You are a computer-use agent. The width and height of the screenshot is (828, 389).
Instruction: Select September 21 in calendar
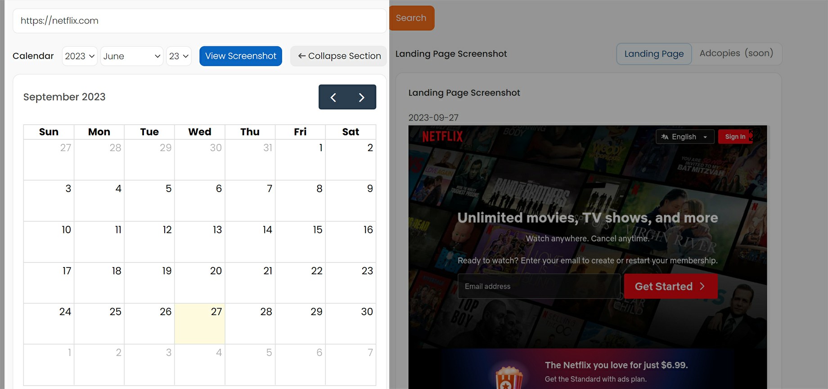click(x=250, y=283)
